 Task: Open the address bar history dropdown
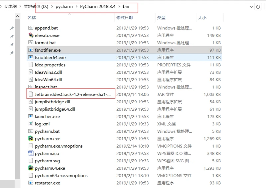click(250, 7)
